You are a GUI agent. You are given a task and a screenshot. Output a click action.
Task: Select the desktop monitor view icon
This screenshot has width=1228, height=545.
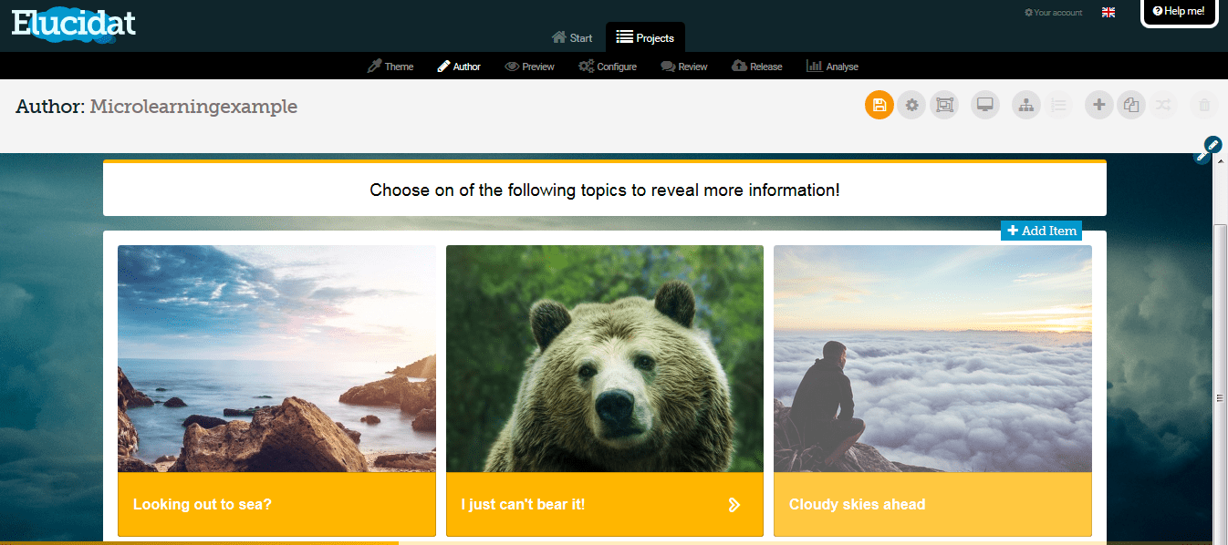pos(985,105)
